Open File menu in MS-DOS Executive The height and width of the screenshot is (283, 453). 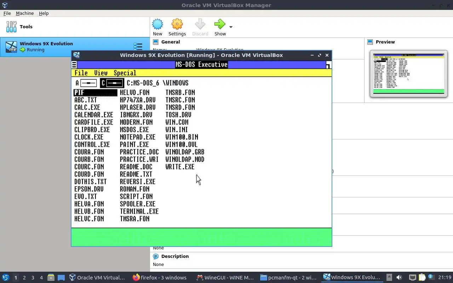coord(81,73)
